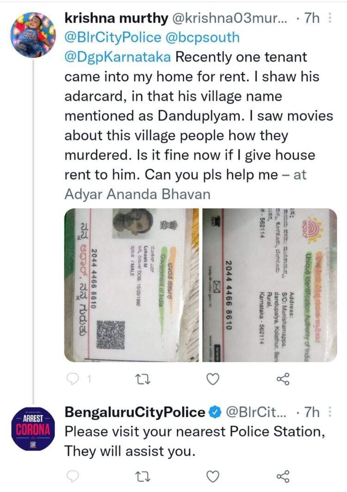Share the BengaluruCityPolice tweet
347x492 pixels.
(x=283, y=476)
